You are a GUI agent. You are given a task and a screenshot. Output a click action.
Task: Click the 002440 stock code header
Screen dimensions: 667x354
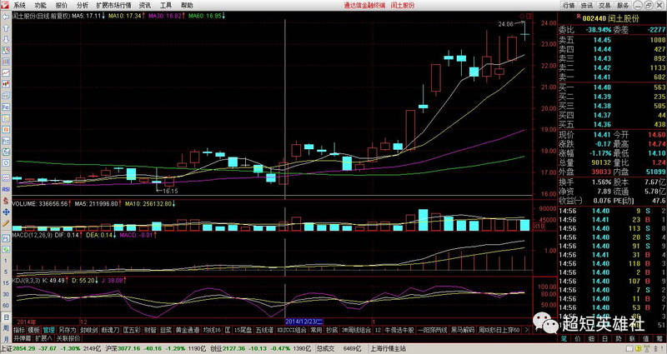coord(594,17)
